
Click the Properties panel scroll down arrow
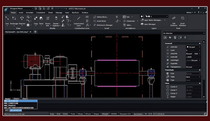204,97
